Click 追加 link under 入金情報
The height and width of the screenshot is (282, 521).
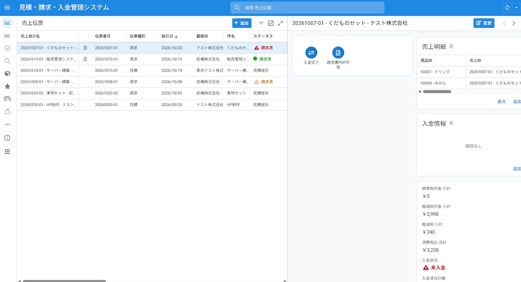pos(517,169)
